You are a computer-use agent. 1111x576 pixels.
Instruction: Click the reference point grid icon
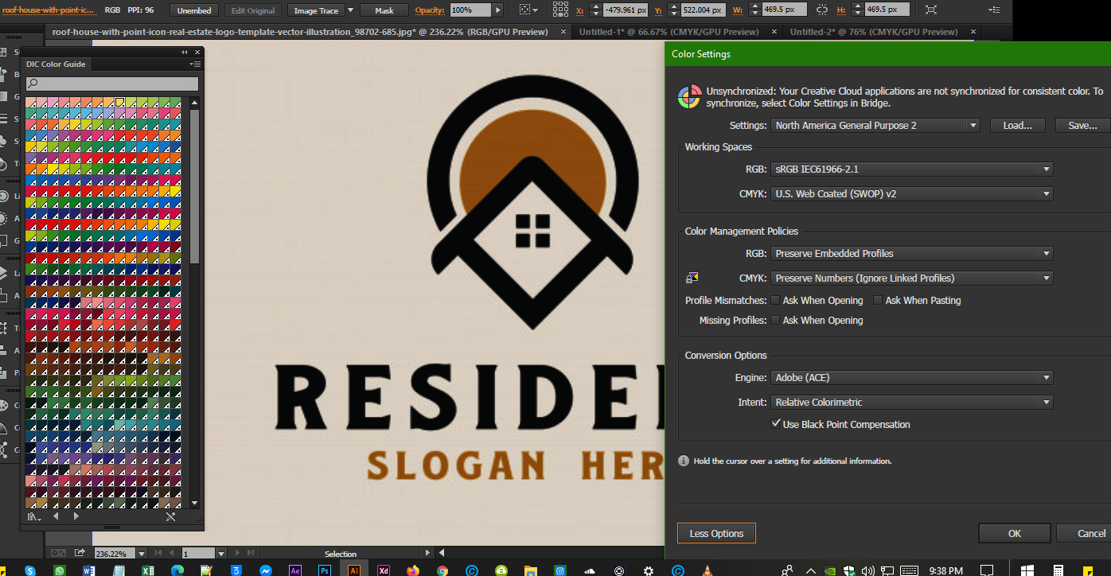561,10
